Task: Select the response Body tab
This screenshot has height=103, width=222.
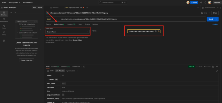Action: click(x=48, y=66)
